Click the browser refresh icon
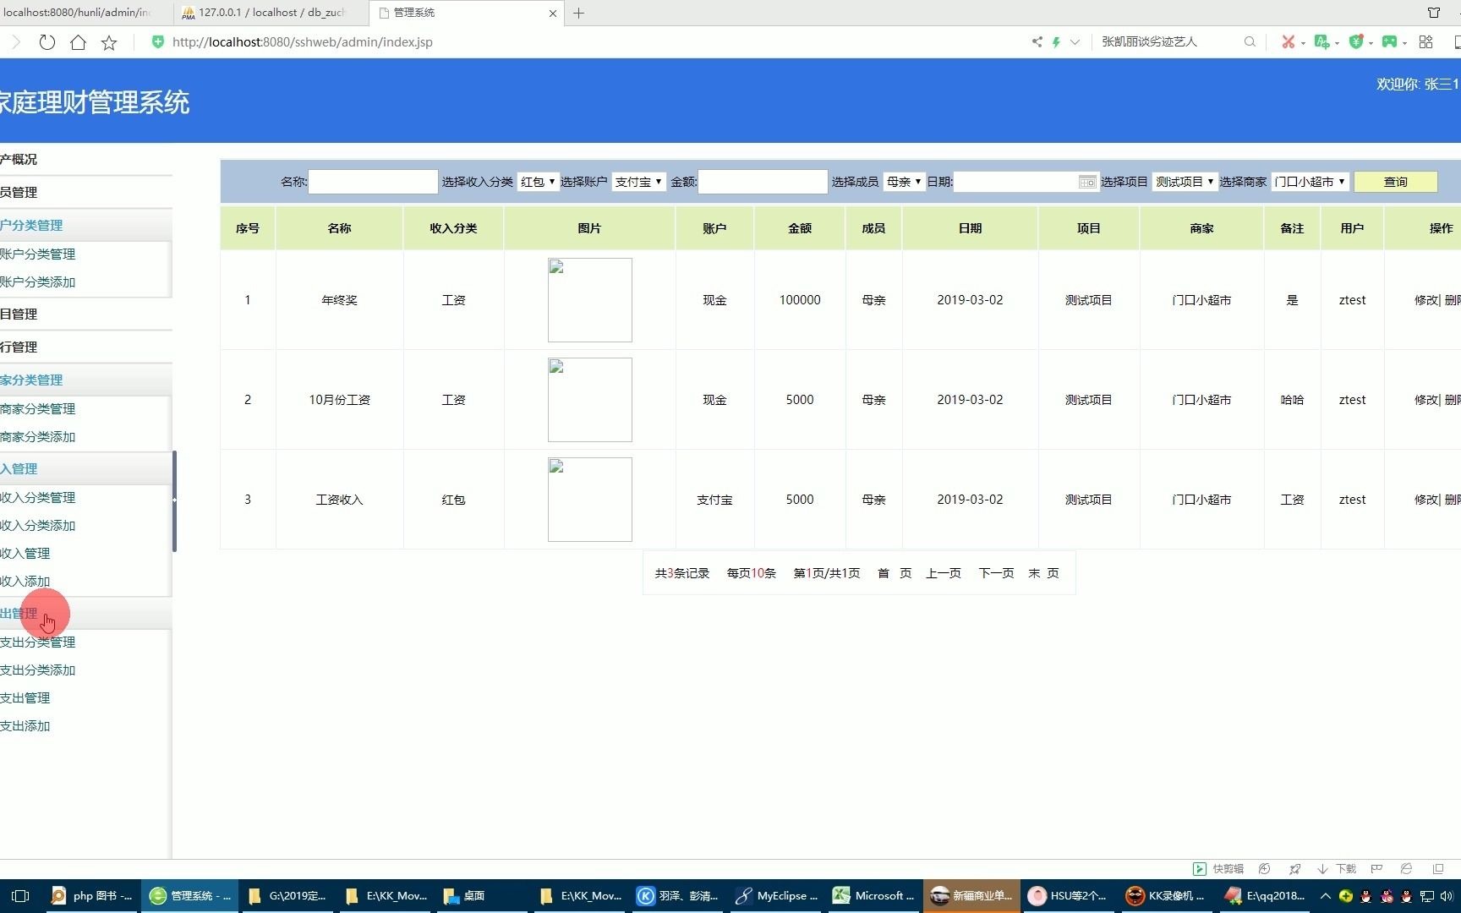This screenshot has height=913, width=1461. pyautogui.click(x=47, y=42)
